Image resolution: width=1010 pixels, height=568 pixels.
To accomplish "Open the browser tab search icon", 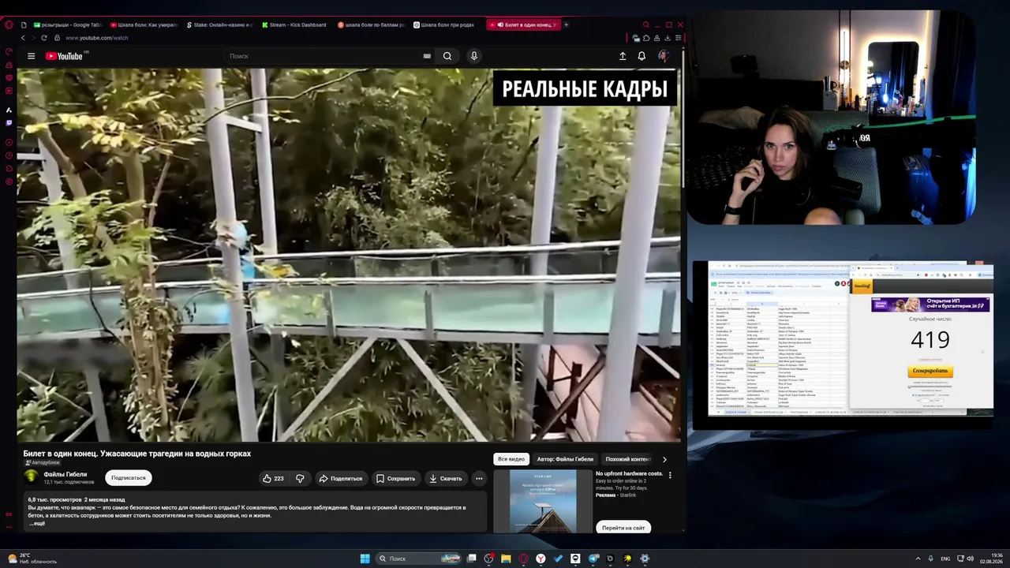I will point(645,24).
